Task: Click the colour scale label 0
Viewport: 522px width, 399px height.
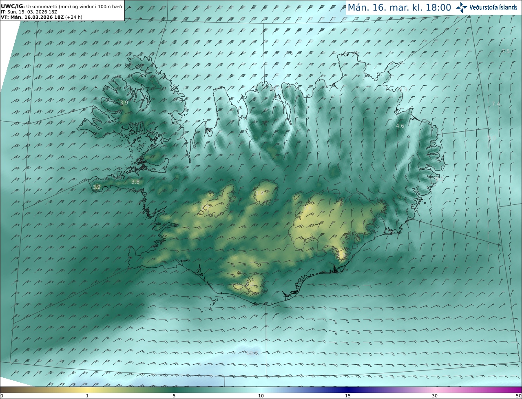Action: [2, 396]
